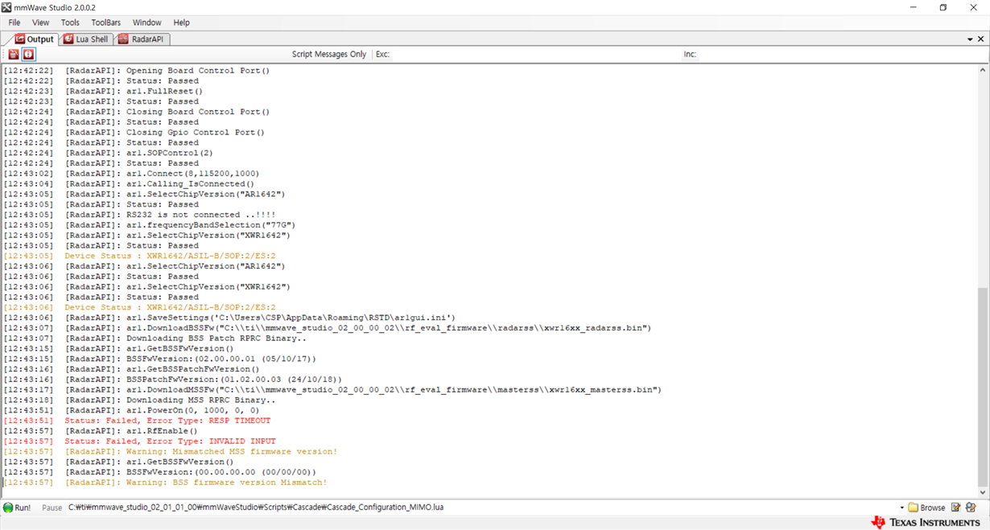Open the ToolBars menu
990x530 pixels.
105,23
